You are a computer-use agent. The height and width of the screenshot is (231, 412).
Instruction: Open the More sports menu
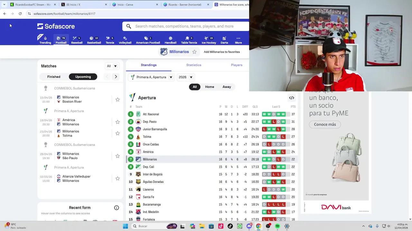pyautogui.click(x=238, y=40)
